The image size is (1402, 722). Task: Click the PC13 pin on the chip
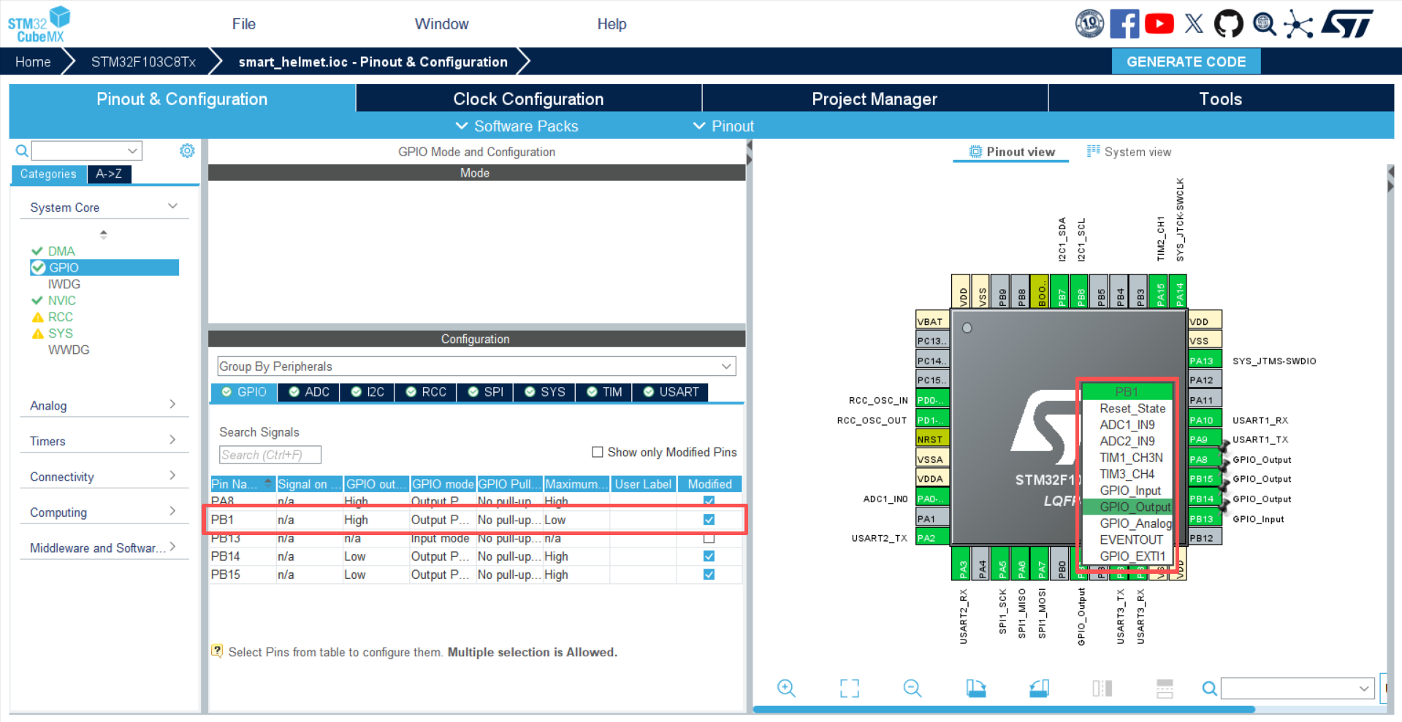[932, 341]
